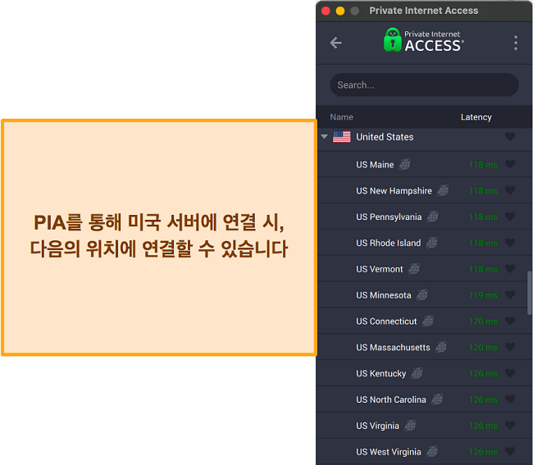
Task: Go back using the arrow icon
Action: tap(336, 43)
